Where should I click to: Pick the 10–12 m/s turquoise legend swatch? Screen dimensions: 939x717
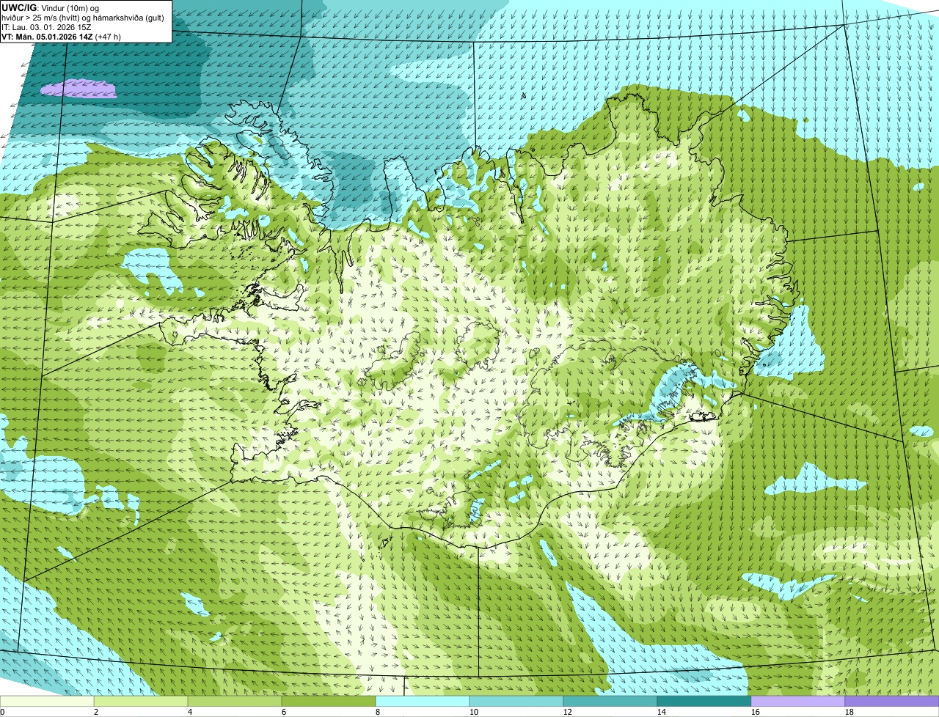point(516,702)
